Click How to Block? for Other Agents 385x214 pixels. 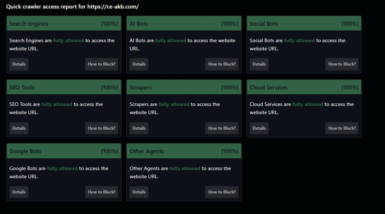coord(222,192)
